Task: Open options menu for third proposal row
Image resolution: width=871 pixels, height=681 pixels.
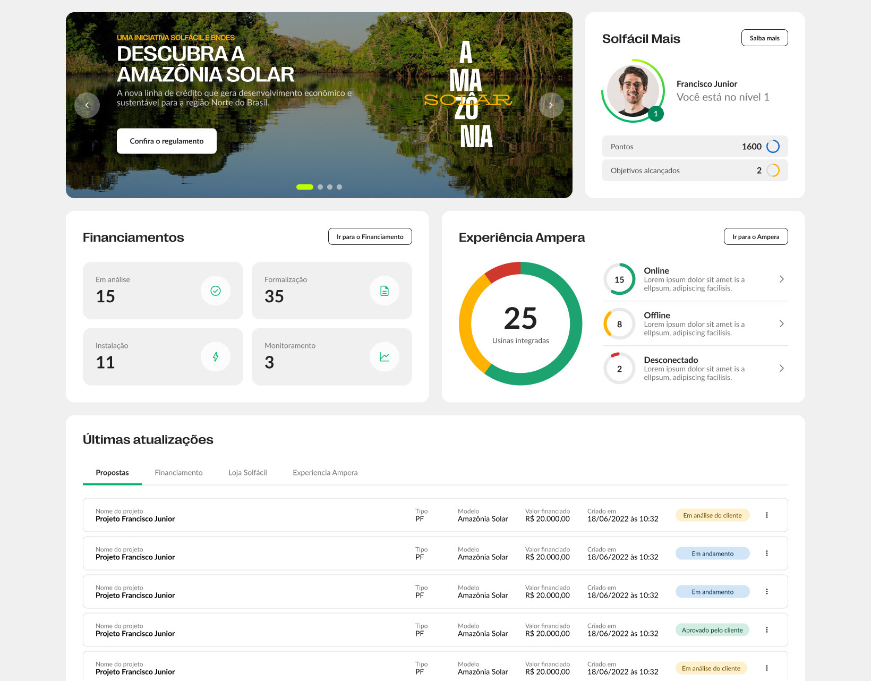Action: pos(767,591)
